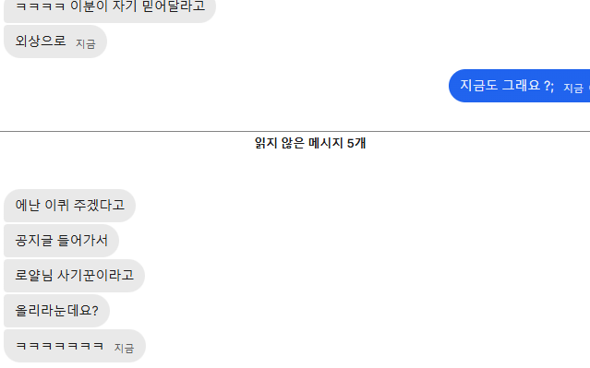Click the message '이분이 자기 믿어달라고' bubble
The image size is (590, 368).
point(110,10)
